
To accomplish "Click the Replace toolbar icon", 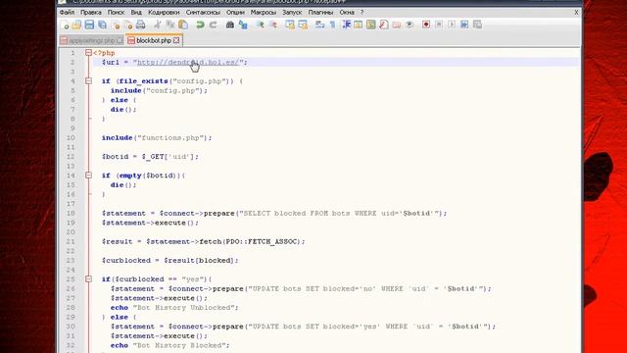I will point(243,25).
